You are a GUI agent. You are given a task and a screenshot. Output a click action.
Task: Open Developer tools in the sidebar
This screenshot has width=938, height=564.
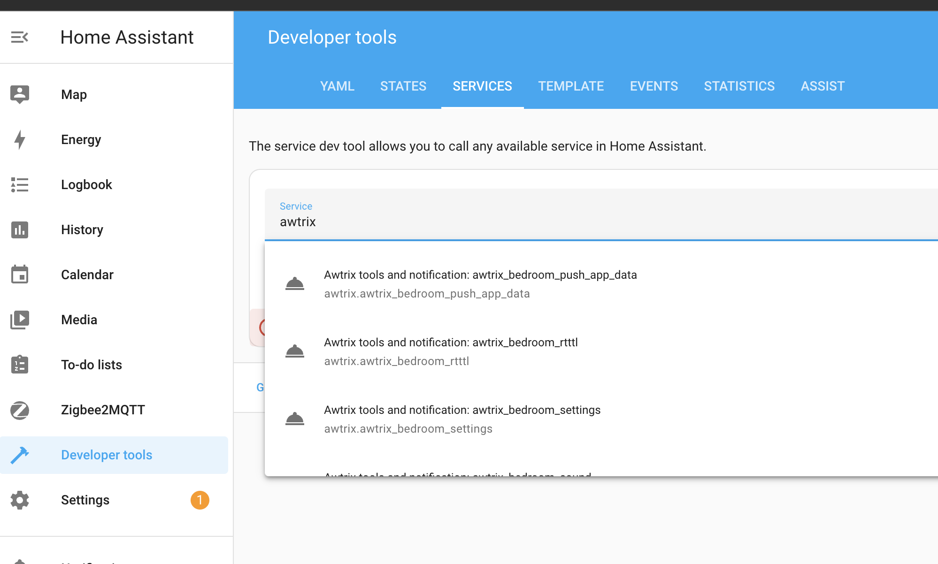click(x=107, y=455)
